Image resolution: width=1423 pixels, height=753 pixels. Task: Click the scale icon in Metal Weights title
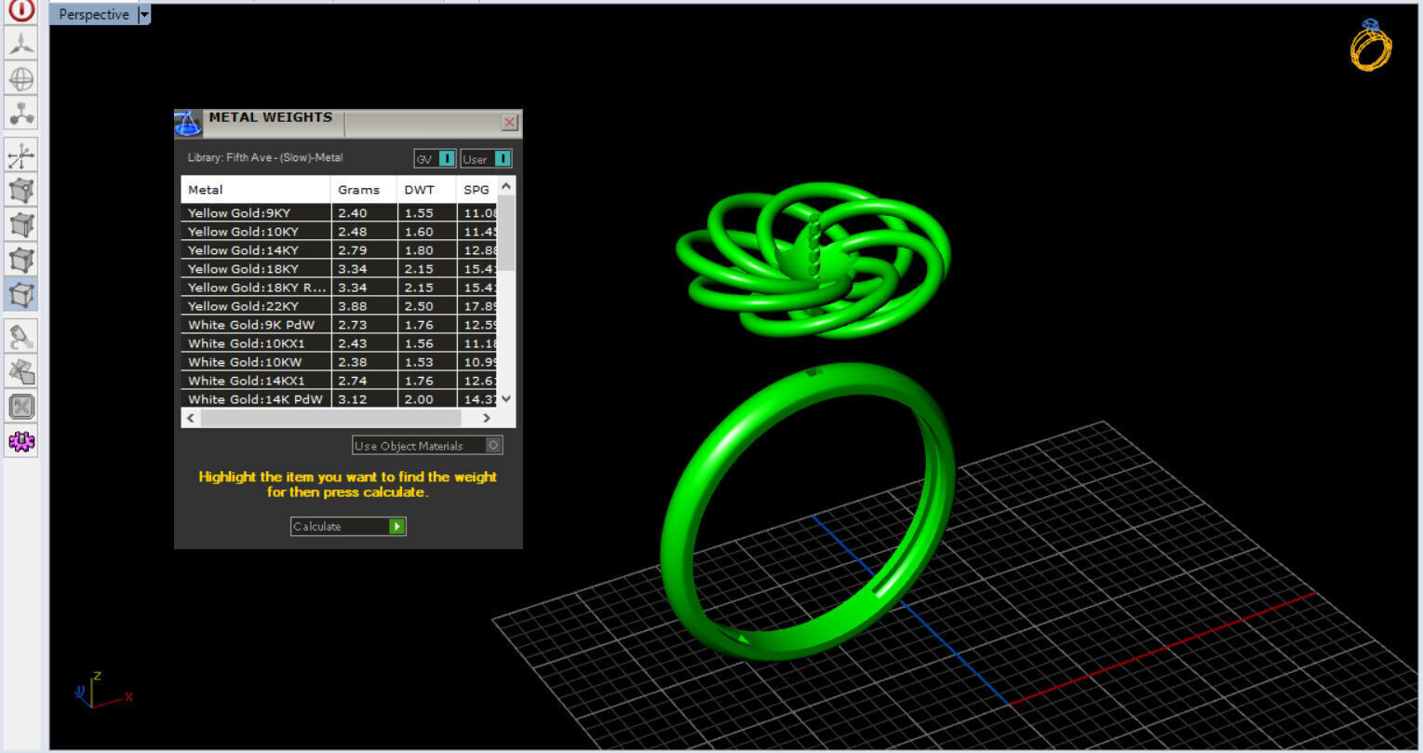pyautogui.click(x=188, y=123)
